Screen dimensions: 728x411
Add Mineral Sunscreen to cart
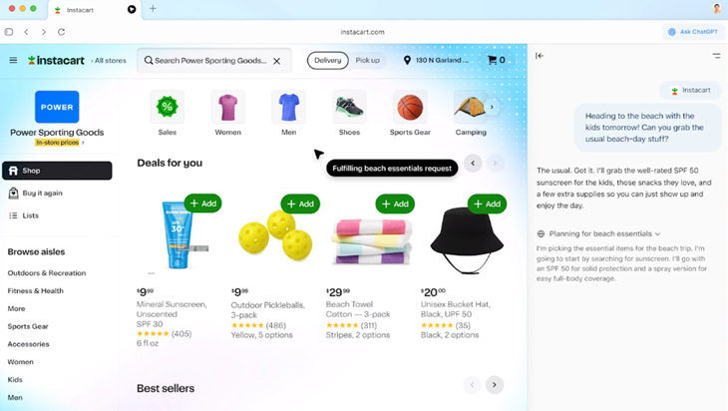[202, 204]
